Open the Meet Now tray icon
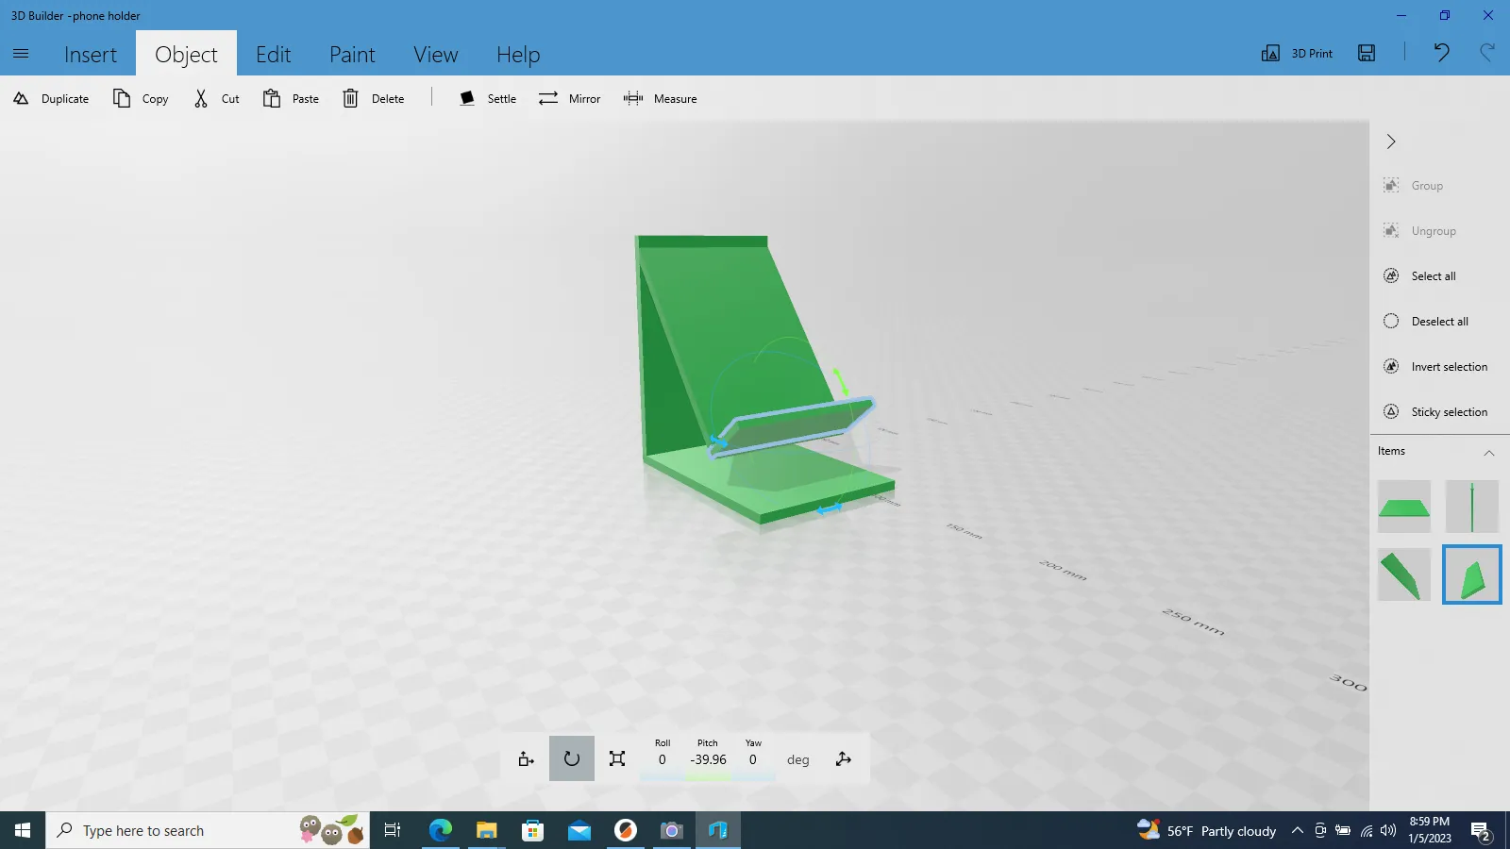 (x=1320, y=830)
